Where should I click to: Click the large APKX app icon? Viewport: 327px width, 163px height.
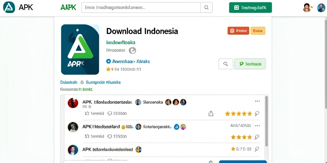click(x=80, y=49)
